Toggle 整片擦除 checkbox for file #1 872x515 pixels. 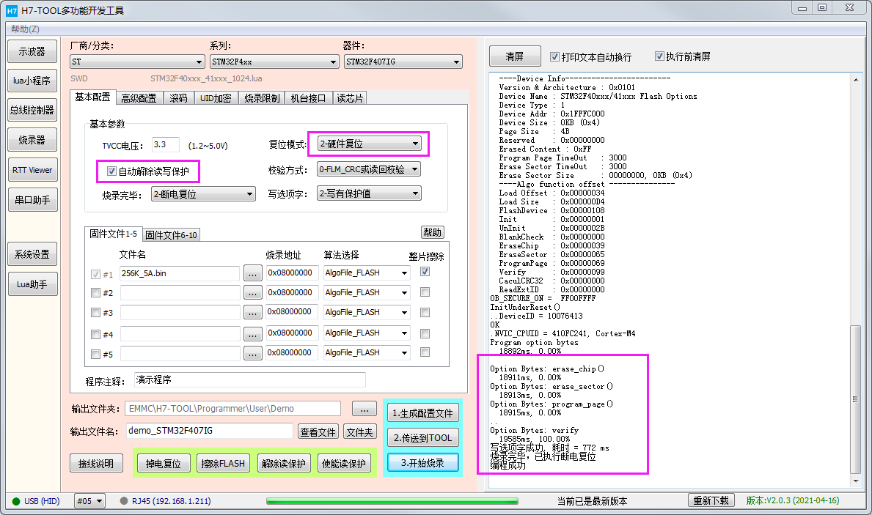click(x=425, y=272)
